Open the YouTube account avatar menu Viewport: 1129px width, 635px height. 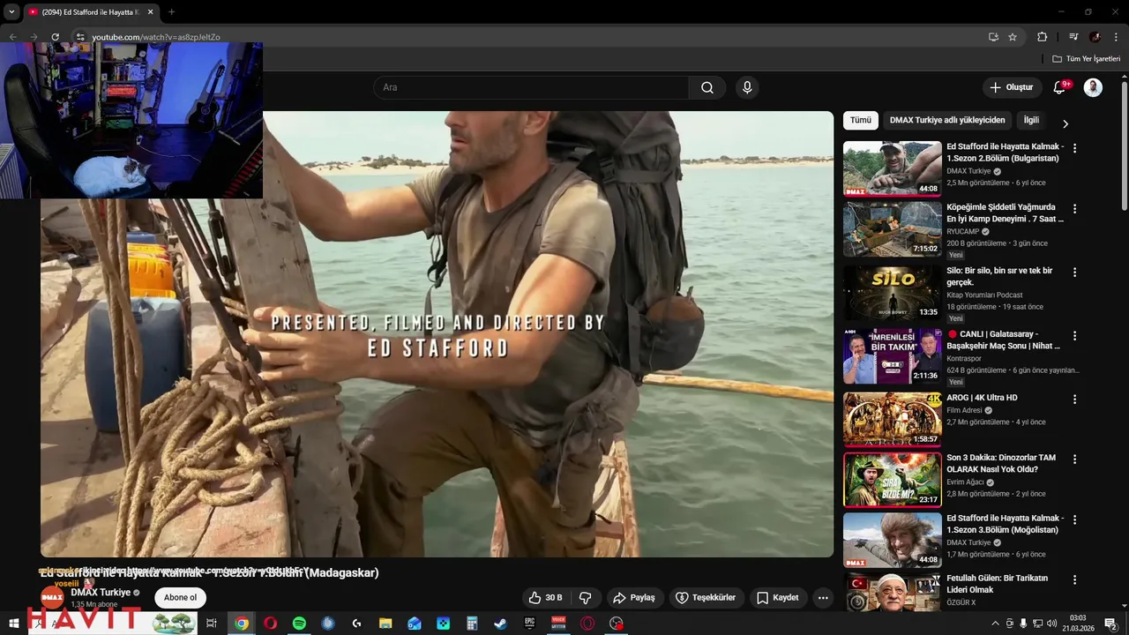pos(1093,87)
